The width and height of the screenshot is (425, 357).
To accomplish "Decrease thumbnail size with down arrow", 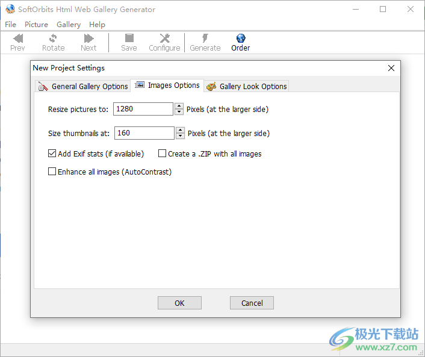I will [x=180, y=136].
